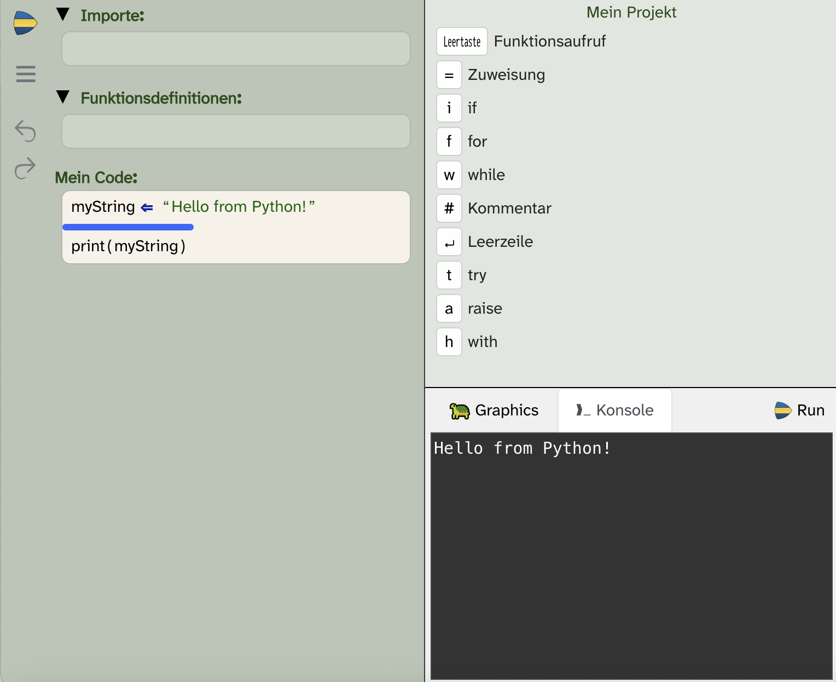Viewport: 836px width, 682px height.
Task: Switch to the Graphics tab
Action: pyautogui.click(x=494, y=411)
